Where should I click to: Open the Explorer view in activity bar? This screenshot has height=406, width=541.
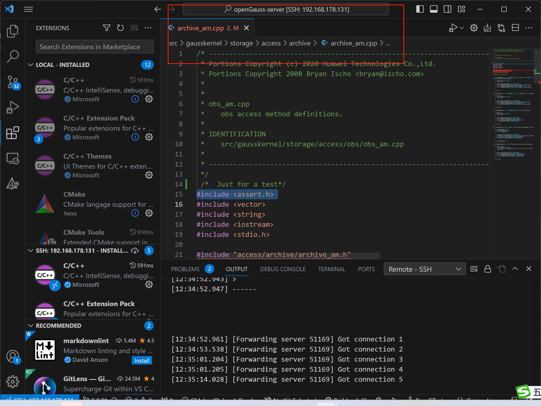point(12,31)
